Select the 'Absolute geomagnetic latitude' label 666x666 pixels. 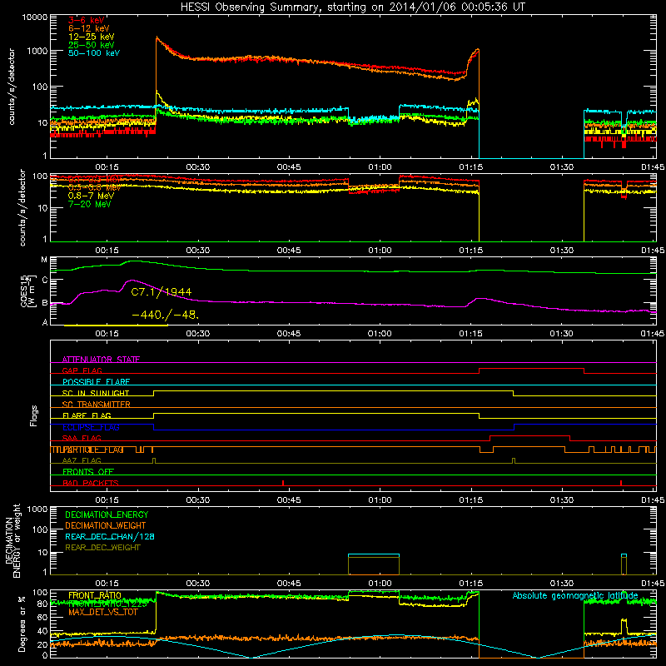(x=575, y=595)
